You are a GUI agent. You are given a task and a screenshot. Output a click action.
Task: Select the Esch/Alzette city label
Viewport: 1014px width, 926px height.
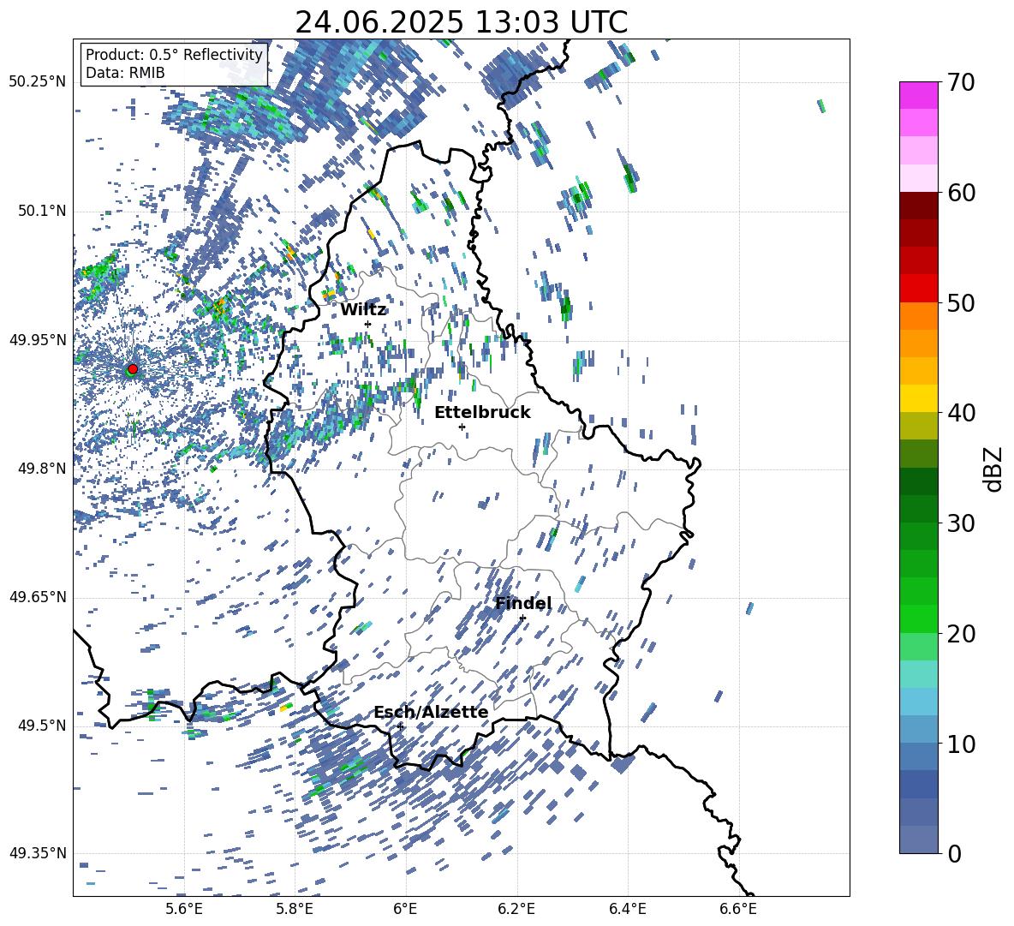(431, 712)
